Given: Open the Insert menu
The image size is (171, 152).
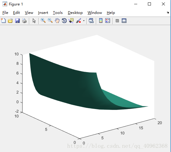Looking at the screenshot, I should point(43,13).
